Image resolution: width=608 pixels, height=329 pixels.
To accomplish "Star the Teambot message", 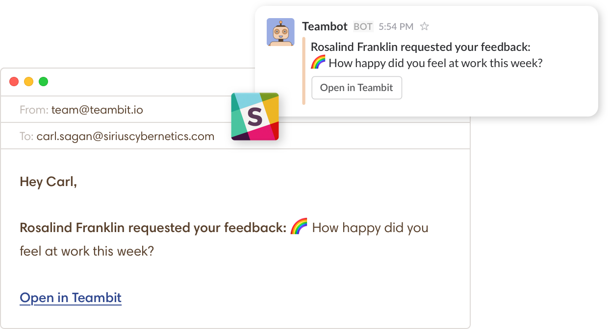I will pyautogui.click(x=425, y=26).
